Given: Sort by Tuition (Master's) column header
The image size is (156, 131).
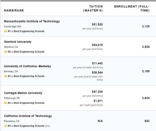Looking at the screenshot, I should tap(93, 8).
